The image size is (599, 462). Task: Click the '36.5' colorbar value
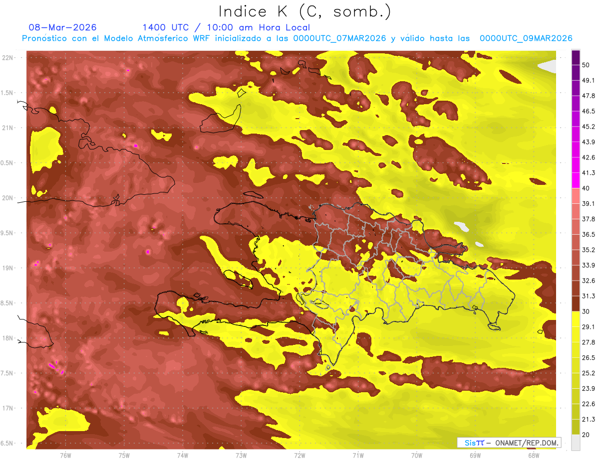pyautogui.click(x=589, y=234)
